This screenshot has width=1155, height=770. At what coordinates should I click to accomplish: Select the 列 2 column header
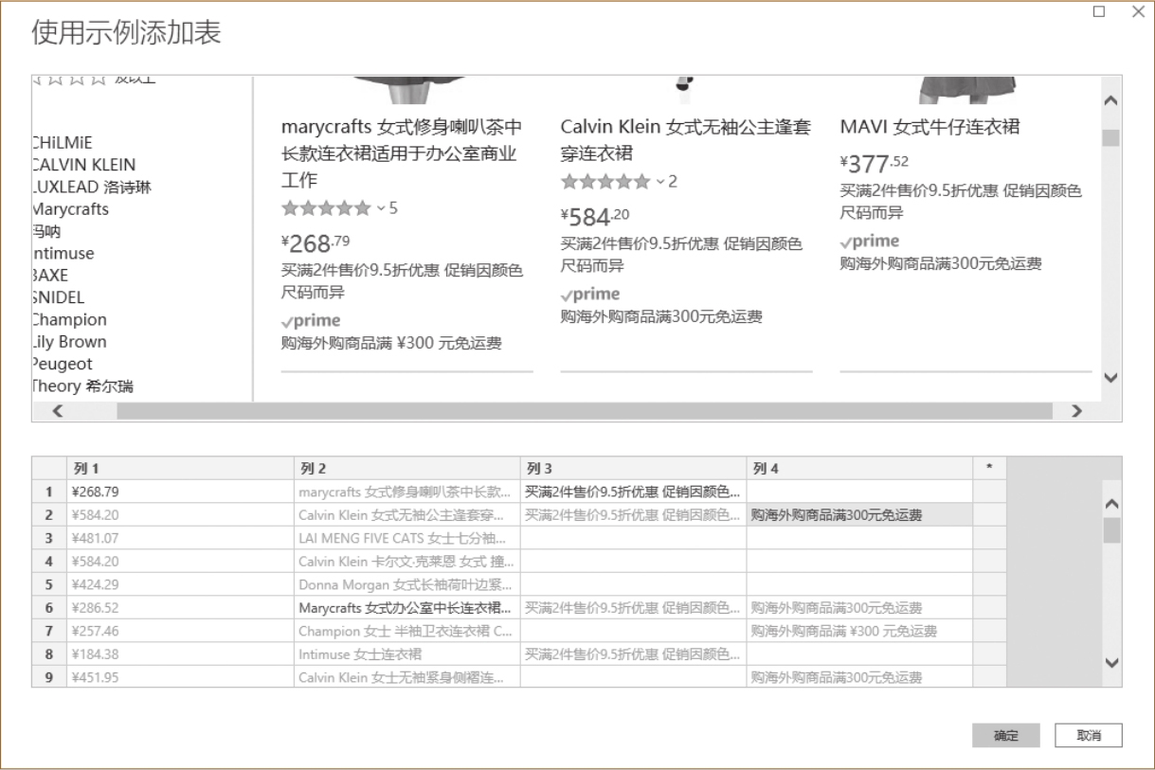click(x=406, y=468)
